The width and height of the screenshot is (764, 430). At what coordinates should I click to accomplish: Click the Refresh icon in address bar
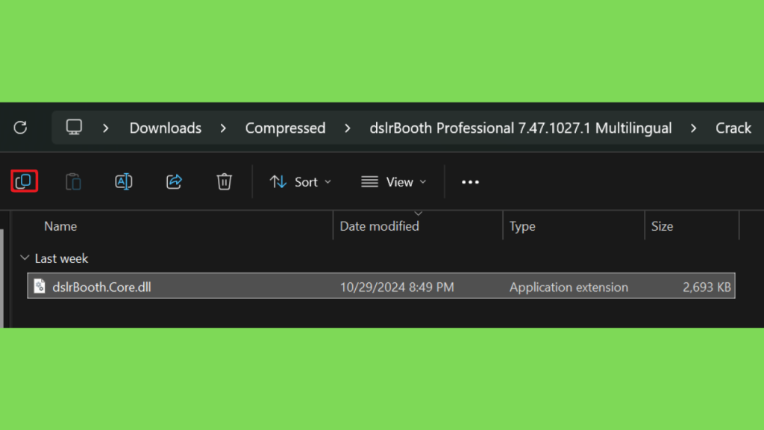point(20,128)
